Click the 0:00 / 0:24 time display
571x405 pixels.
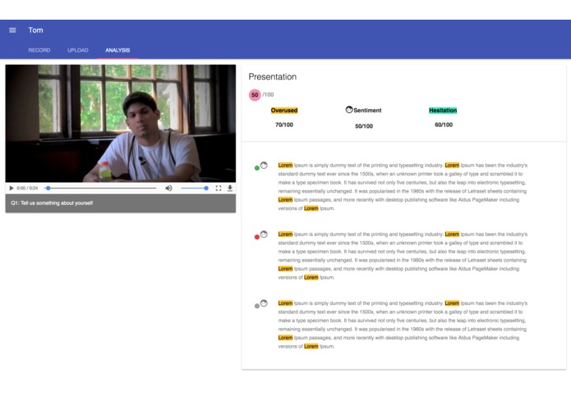pyautogui.click(x=27, y=188)
